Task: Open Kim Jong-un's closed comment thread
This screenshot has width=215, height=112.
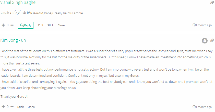Action: click(x=31, y=107)
